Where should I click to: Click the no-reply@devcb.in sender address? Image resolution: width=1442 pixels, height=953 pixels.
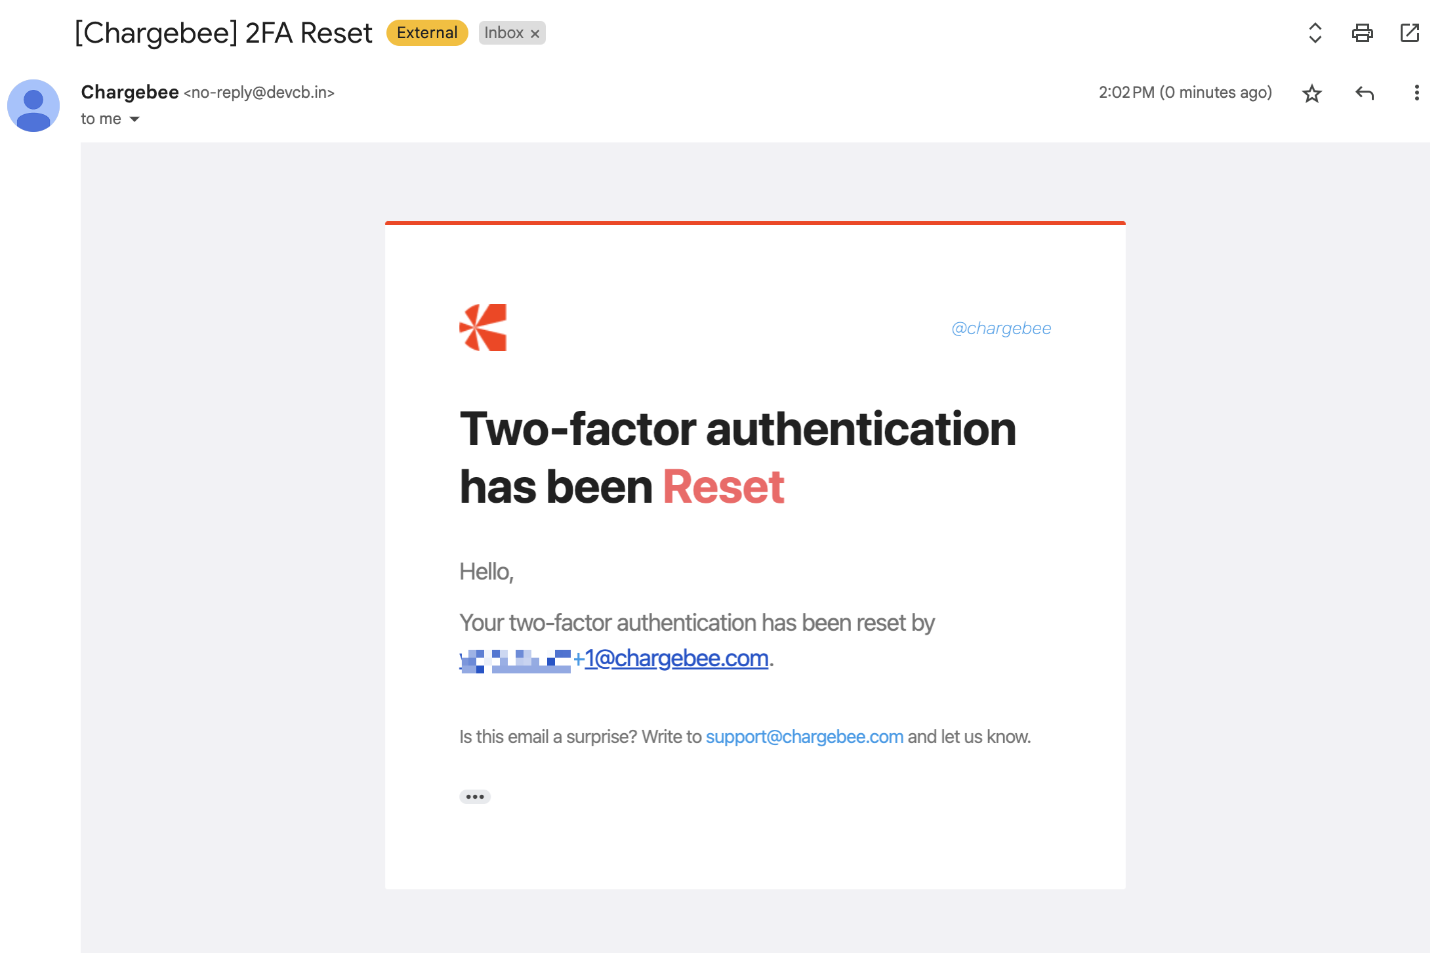(x=259, y=93)
